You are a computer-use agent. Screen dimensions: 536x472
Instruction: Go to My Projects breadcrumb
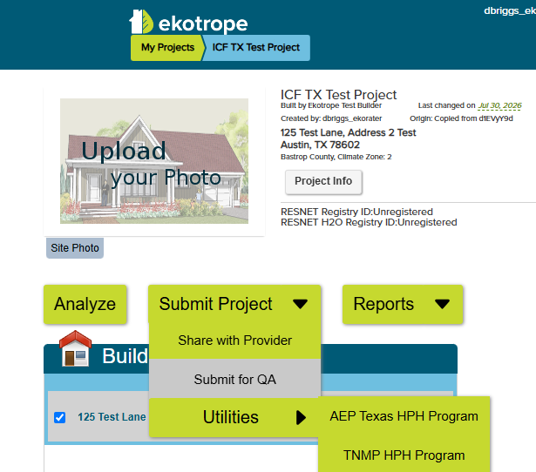click(167, 47)
